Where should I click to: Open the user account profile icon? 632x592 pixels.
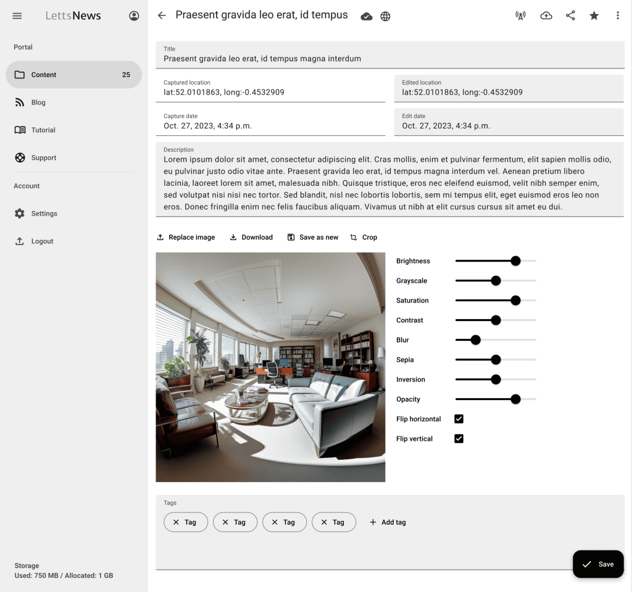[x=134, y=16]
